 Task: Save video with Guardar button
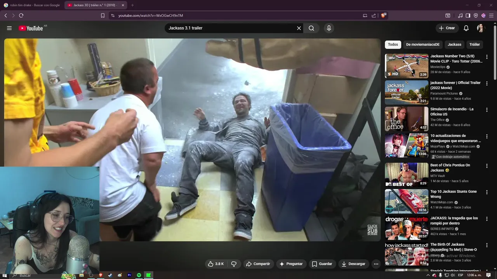click(322, 264)
